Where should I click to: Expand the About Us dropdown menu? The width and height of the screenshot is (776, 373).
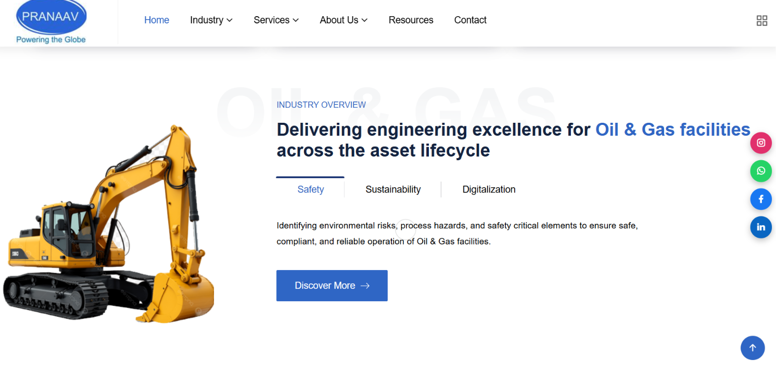[x=344, y=20]
